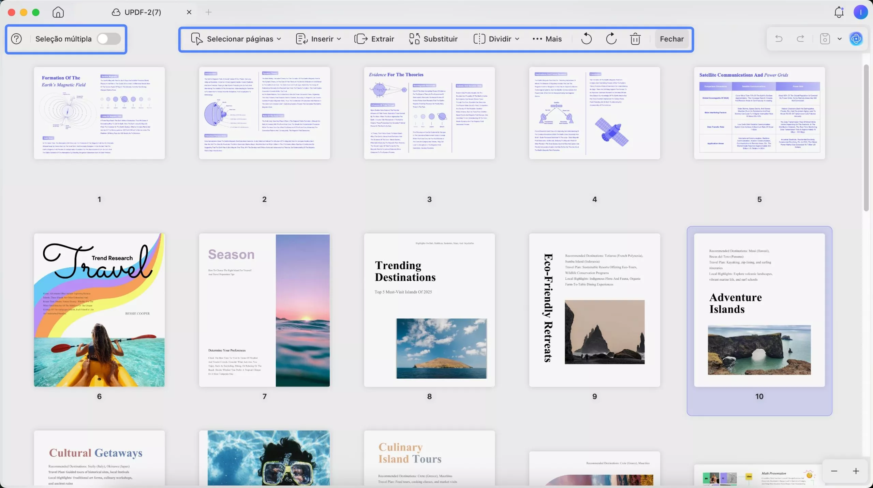The image size is (873, 488).
Task: Click the Dividir split icon
Action: click(479, 39)
